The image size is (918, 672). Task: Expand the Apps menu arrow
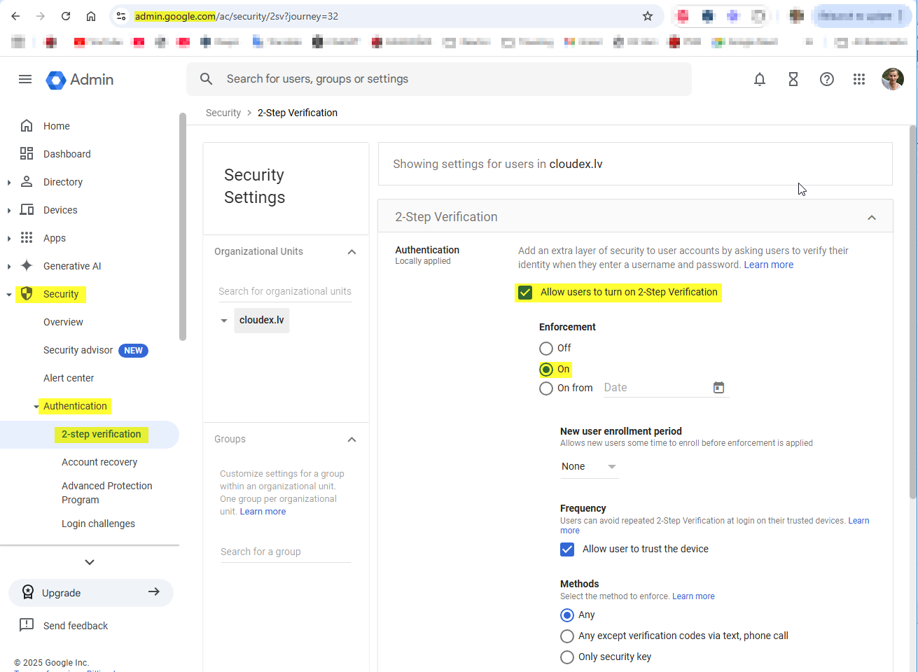pos(8,239)
